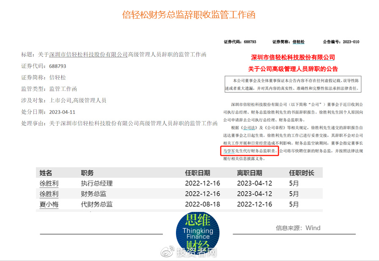Select the 执行总经理 position cell
This screenshot has height=261, width=379.
(97, 184)
